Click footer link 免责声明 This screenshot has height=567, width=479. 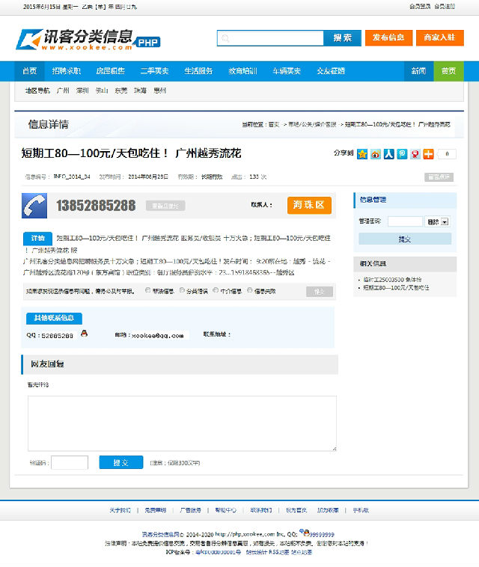point(155,510)
